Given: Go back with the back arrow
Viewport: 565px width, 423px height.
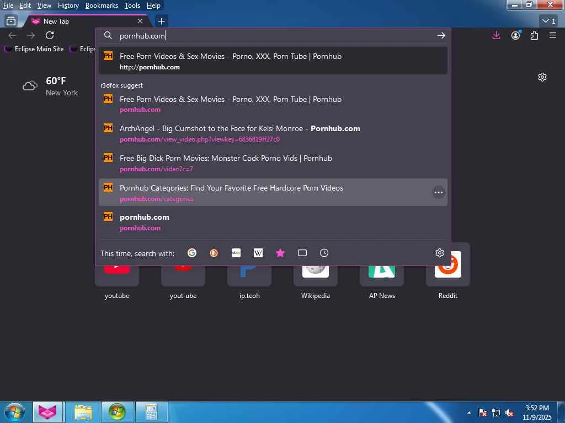Looking at the screenshot, I should click(12, 35).
